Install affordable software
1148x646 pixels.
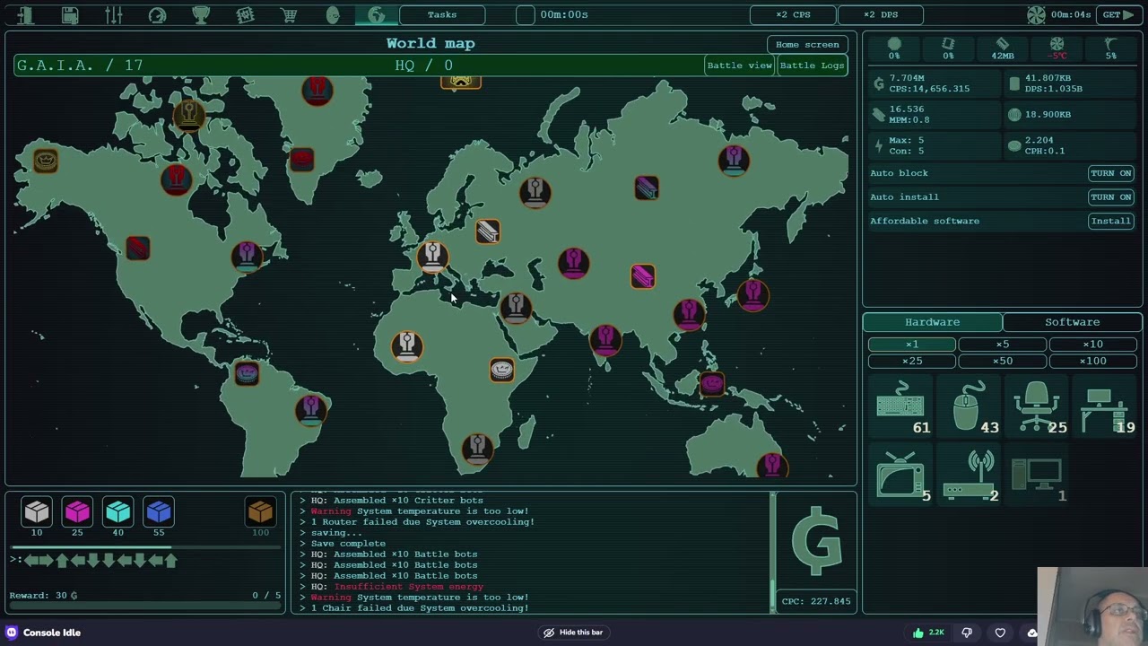tap(1111, 221)
